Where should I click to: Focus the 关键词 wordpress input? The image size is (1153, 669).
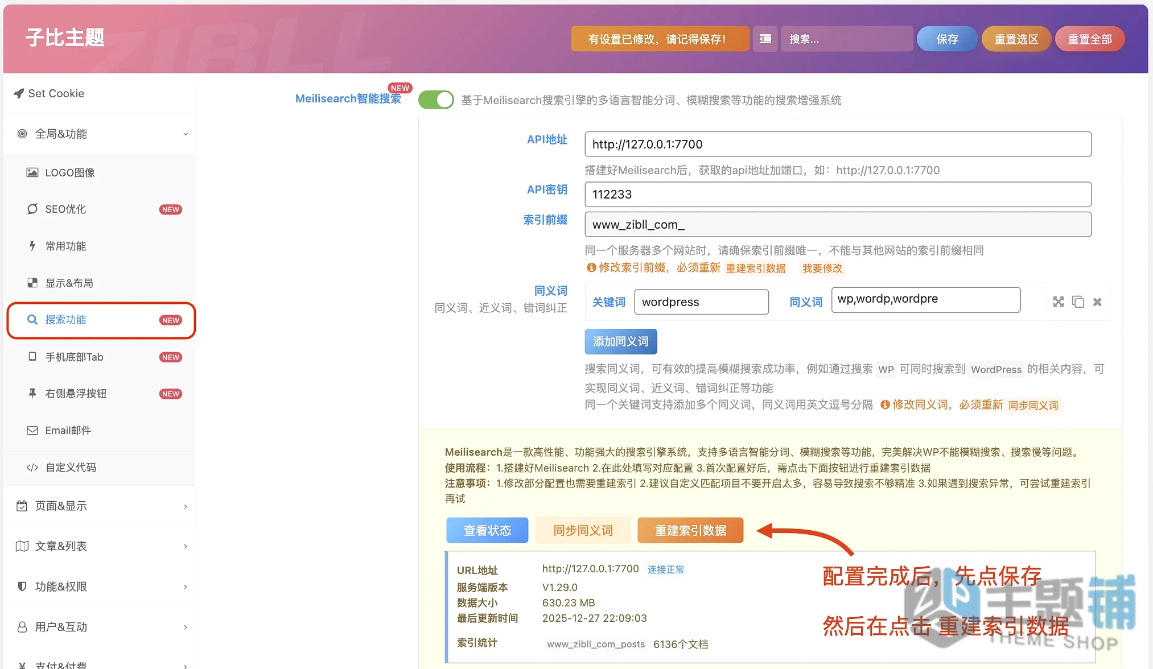[701, 302]
